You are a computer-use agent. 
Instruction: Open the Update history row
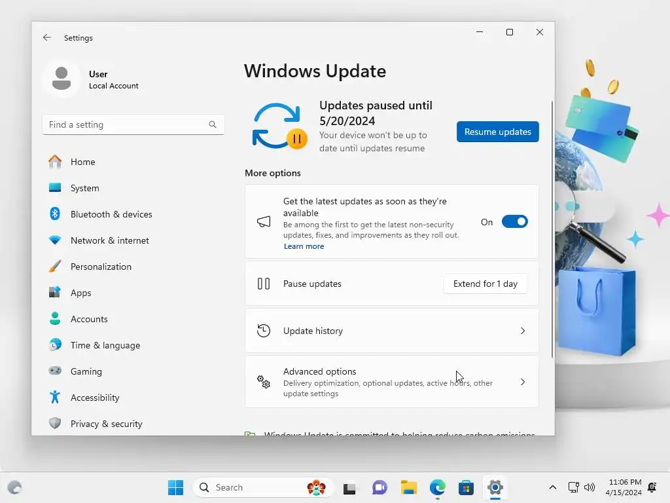click(391, 331)
